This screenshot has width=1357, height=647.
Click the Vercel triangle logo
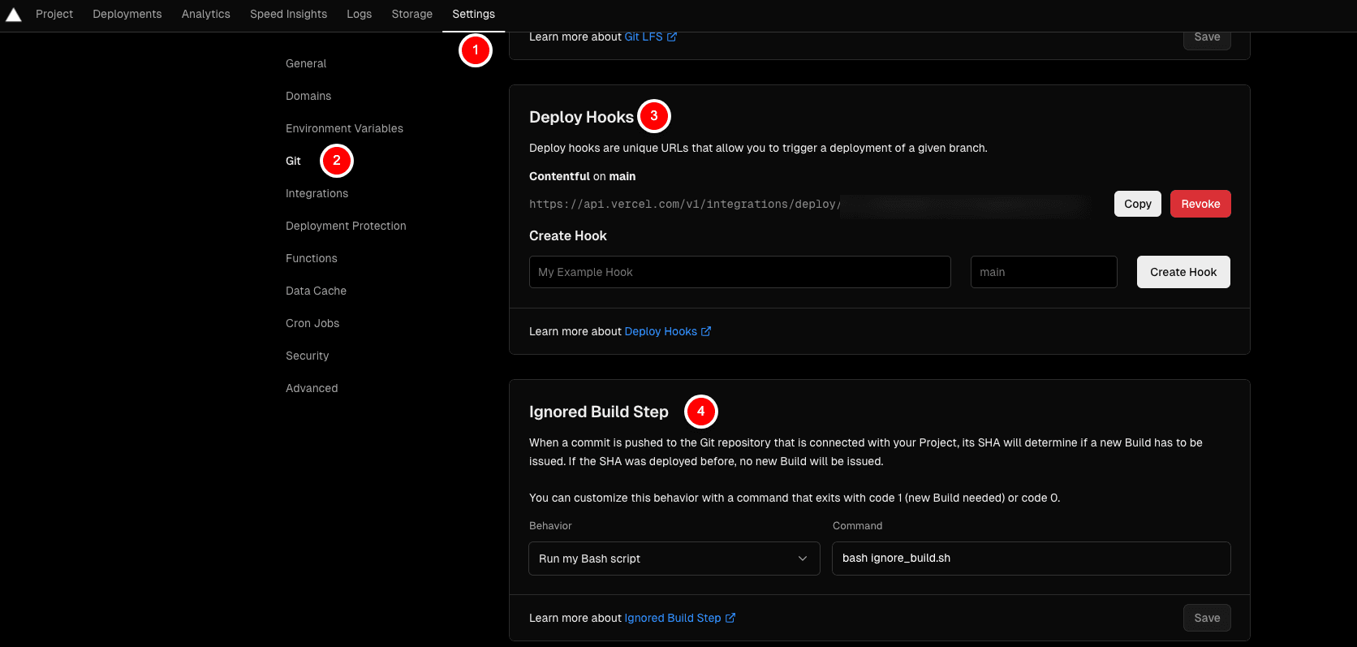pos(14,15)
